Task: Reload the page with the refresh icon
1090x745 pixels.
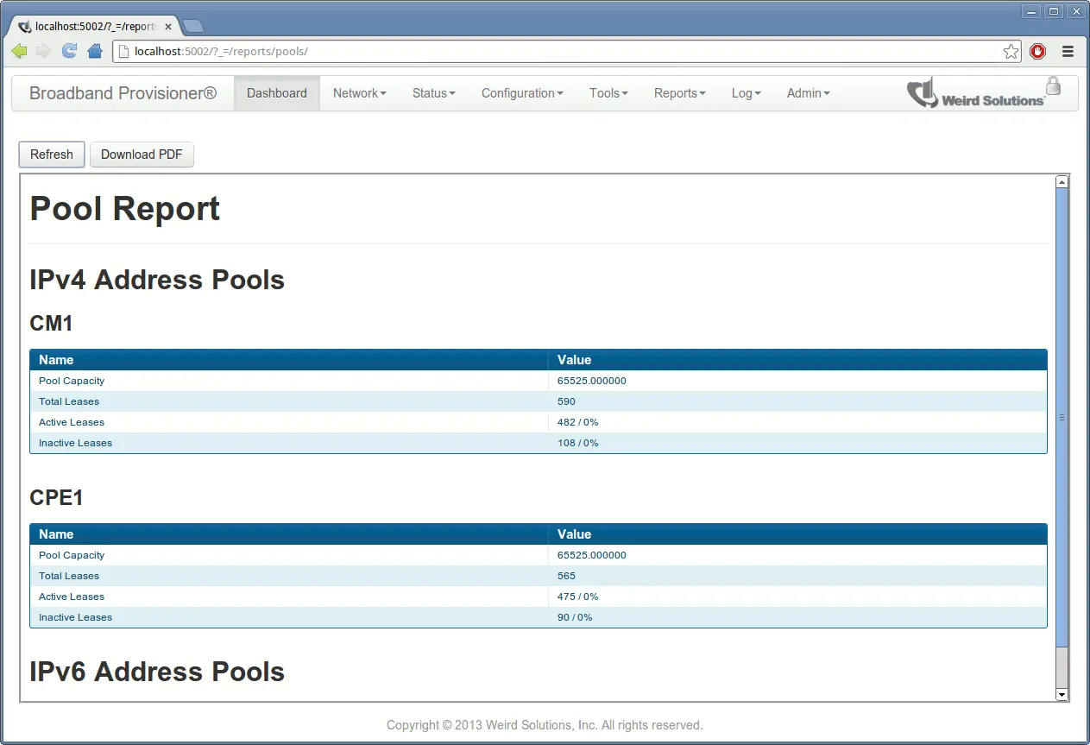Action: pos(68,51)
